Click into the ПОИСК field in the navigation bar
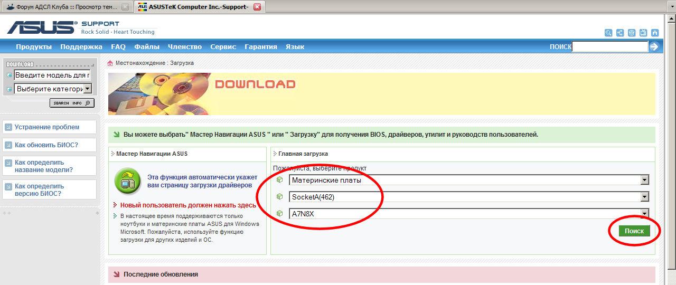This screenshot has width=676, height=285. [610, 46]
